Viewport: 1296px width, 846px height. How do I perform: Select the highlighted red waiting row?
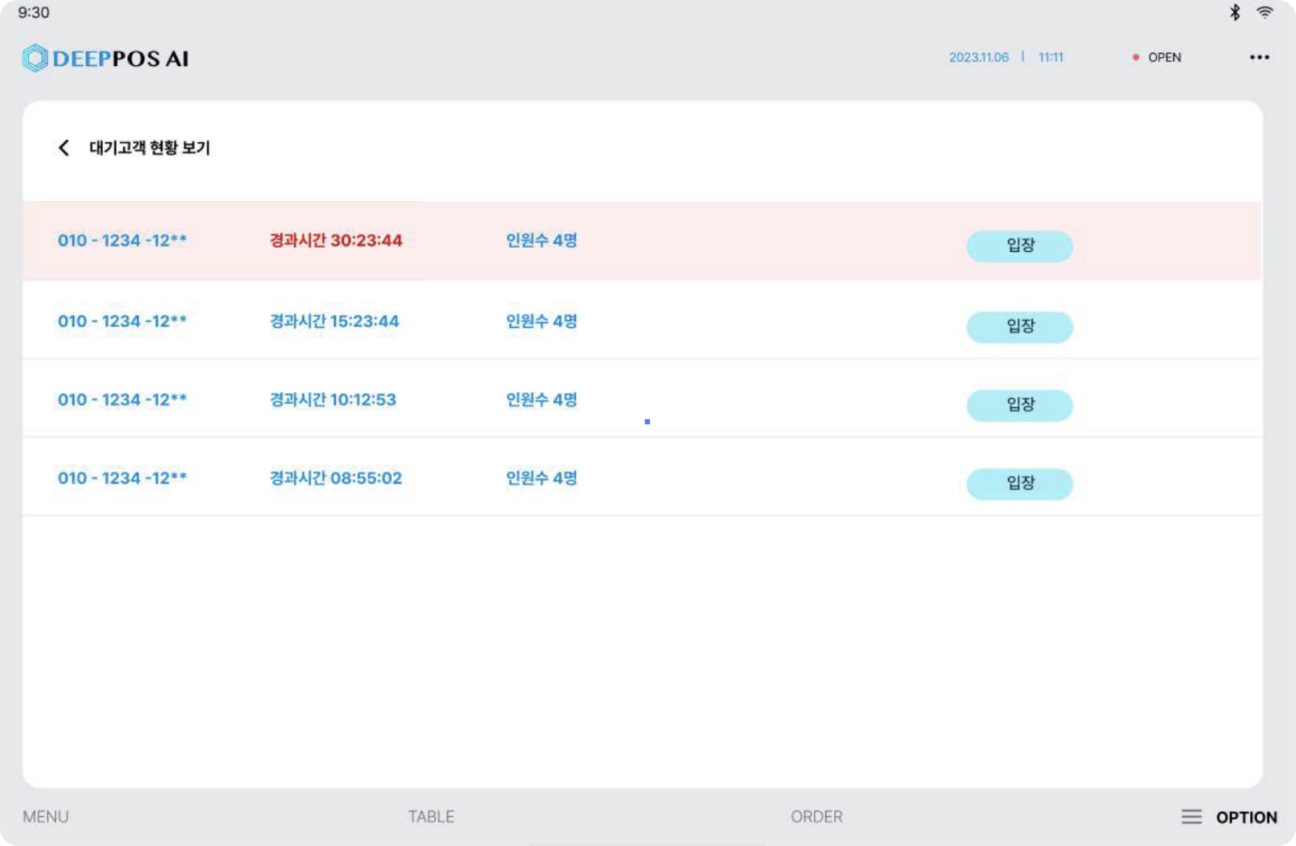click(696, 241)
